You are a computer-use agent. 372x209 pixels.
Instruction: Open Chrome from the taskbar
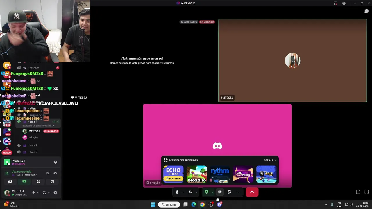click(x=202, y=205)
